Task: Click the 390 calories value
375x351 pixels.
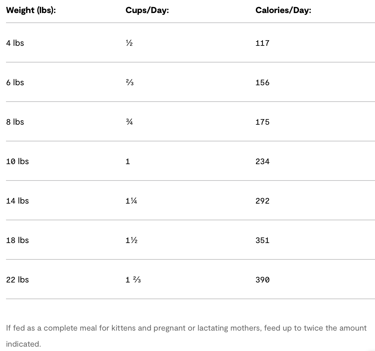Action: (262, 280)
